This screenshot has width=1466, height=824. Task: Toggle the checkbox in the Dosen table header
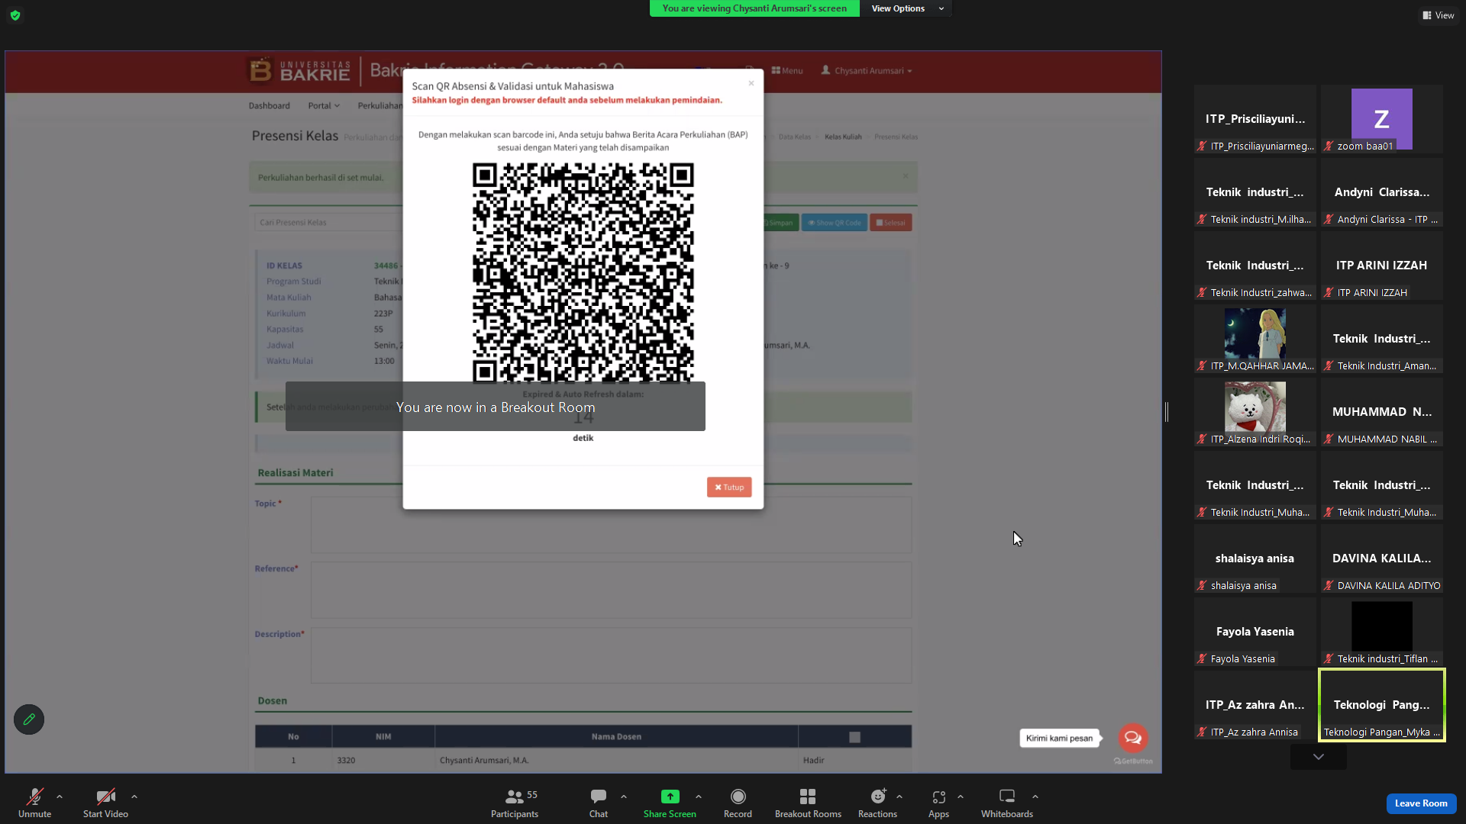[x=854, y=737]
